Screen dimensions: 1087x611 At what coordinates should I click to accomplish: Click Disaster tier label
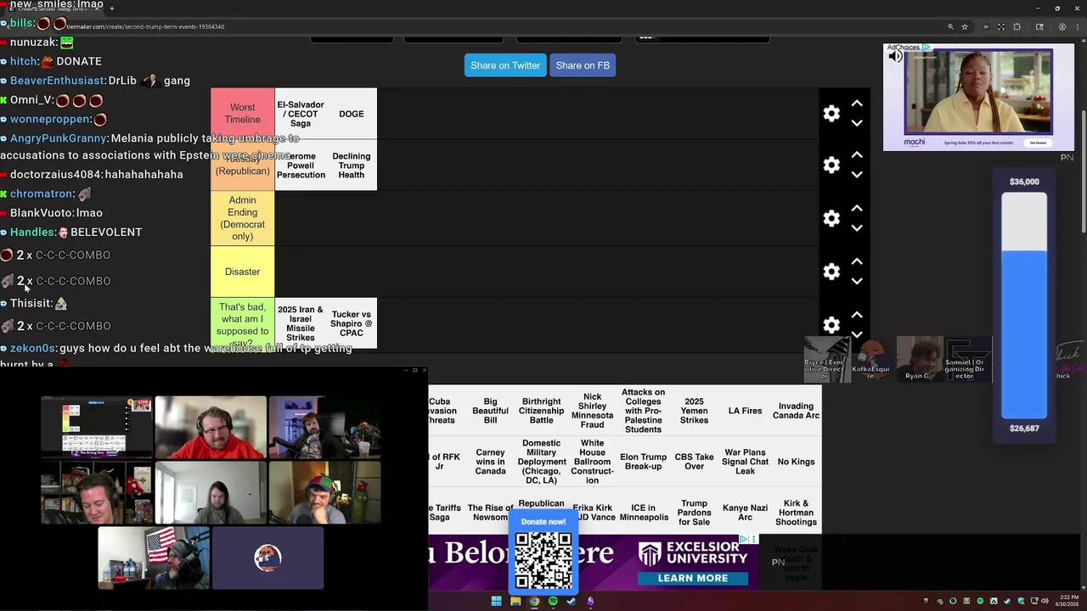click(x=242, y=272)
